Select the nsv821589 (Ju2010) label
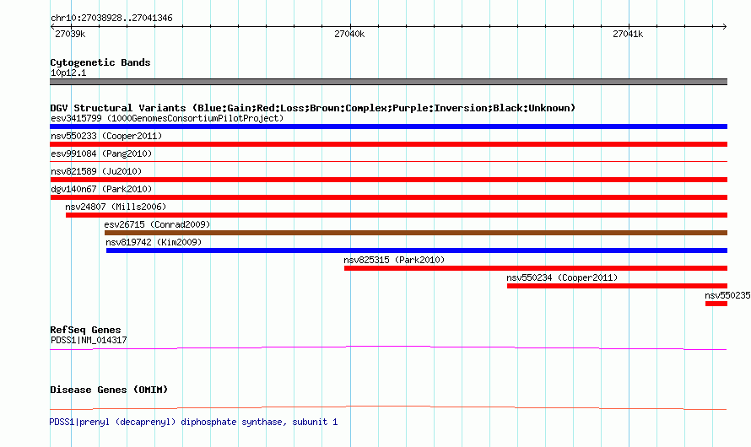The image size is (751, 447). pos(96,171)
